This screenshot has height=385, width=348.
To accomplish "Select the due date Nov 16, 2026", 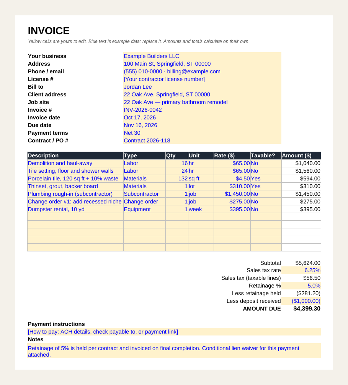I will tap(202, 125).
